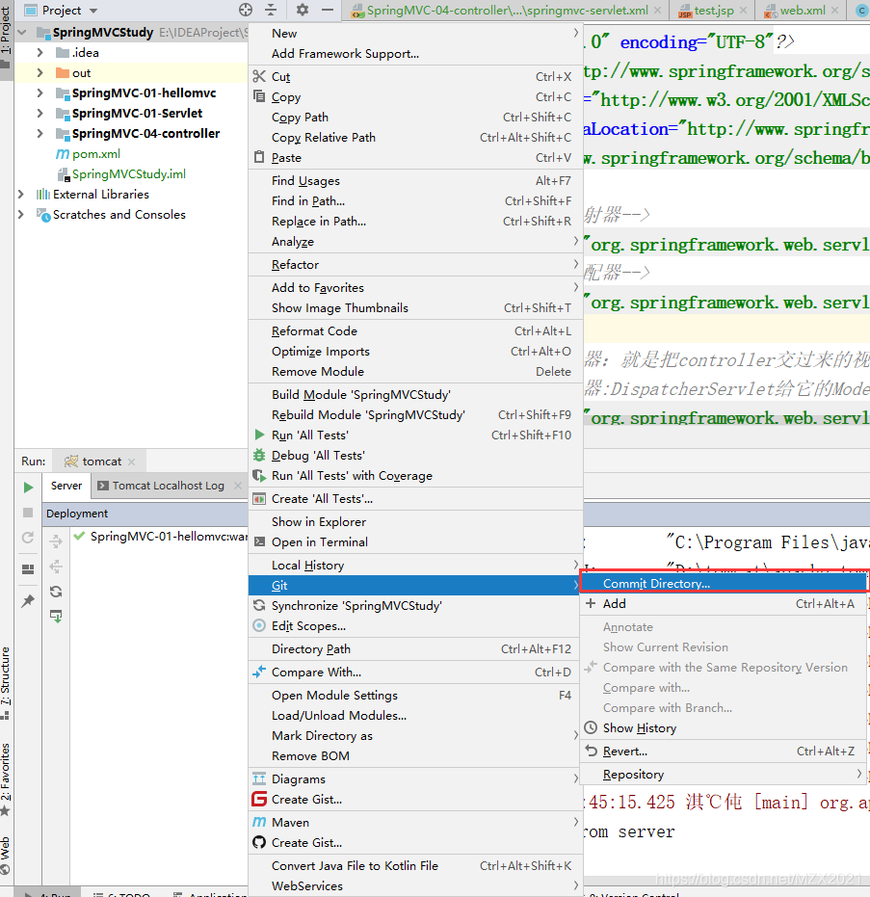Open the Favorites tool window sidebar tab
The image size is (870, 897).
coord(5,778)
